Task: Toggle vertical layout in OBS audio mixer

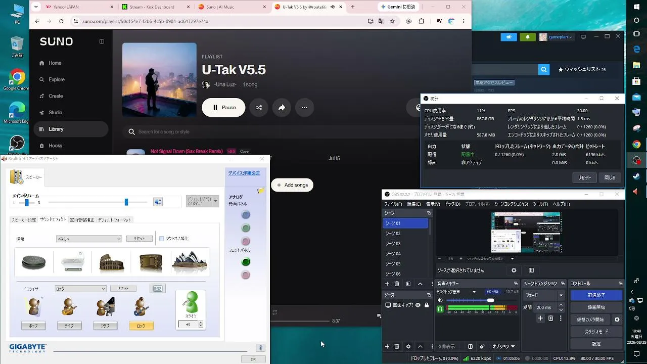Action: click(x=470, y=347)
